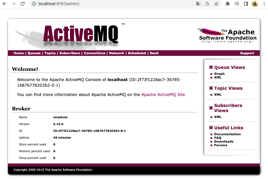Bookmark this page with the star icon
Viewport: 268px width, 179px height.
tap(216, 4)
